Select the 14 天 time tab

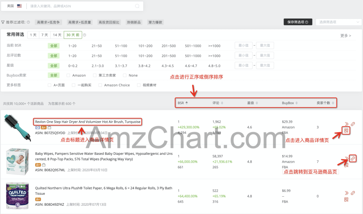[x=57, y=35]
